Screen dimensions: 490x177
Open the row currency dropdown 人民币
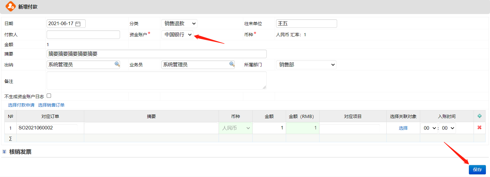point(236,128)
